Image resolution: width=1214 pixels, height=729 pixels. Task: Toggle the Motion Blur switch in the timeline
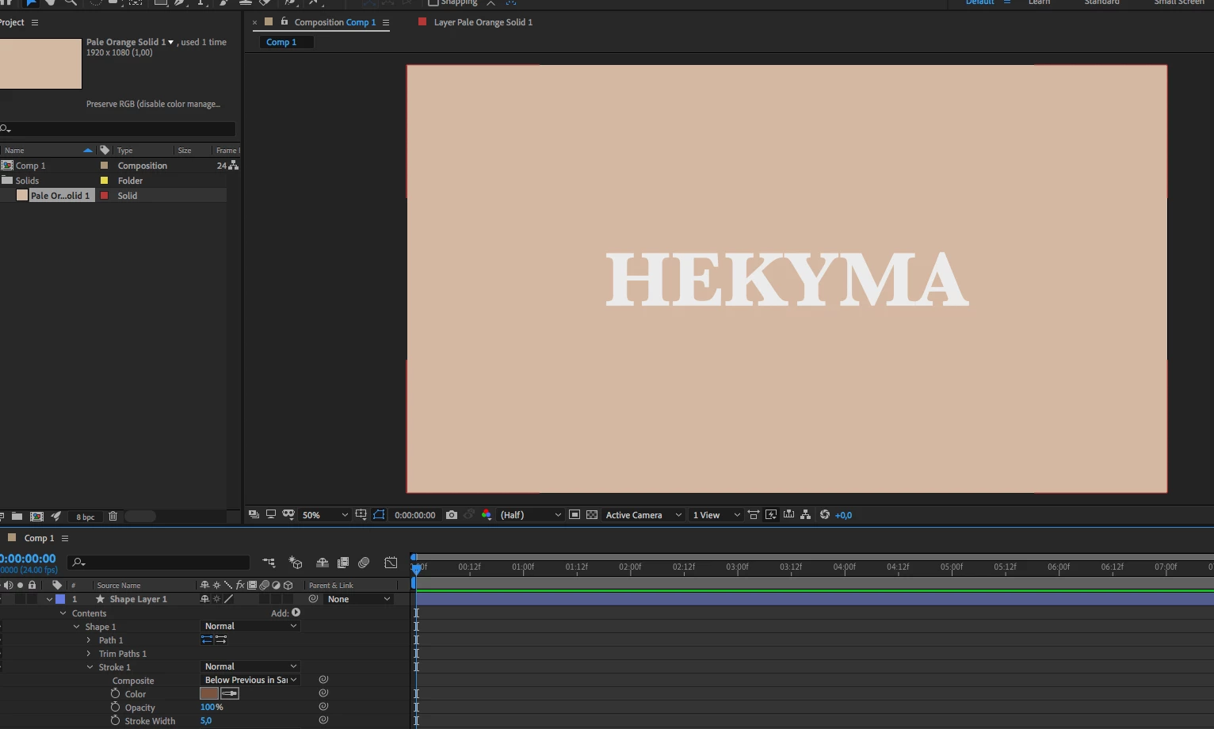coord(364,563)
